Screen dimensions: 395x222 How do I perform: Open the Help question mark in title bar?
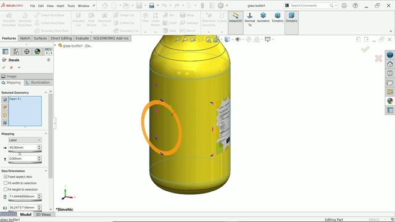click(x=355, y=6)
